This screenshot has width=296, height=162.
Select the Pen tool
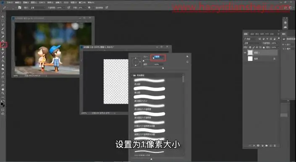pyautogui.click(x=3, y=73)
